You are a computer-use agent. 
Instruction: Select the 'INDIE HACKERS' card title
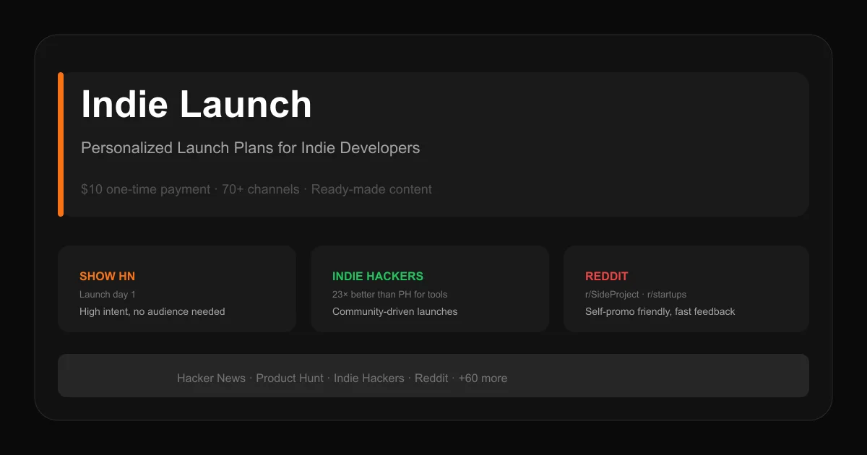click(x=378, y=276)
